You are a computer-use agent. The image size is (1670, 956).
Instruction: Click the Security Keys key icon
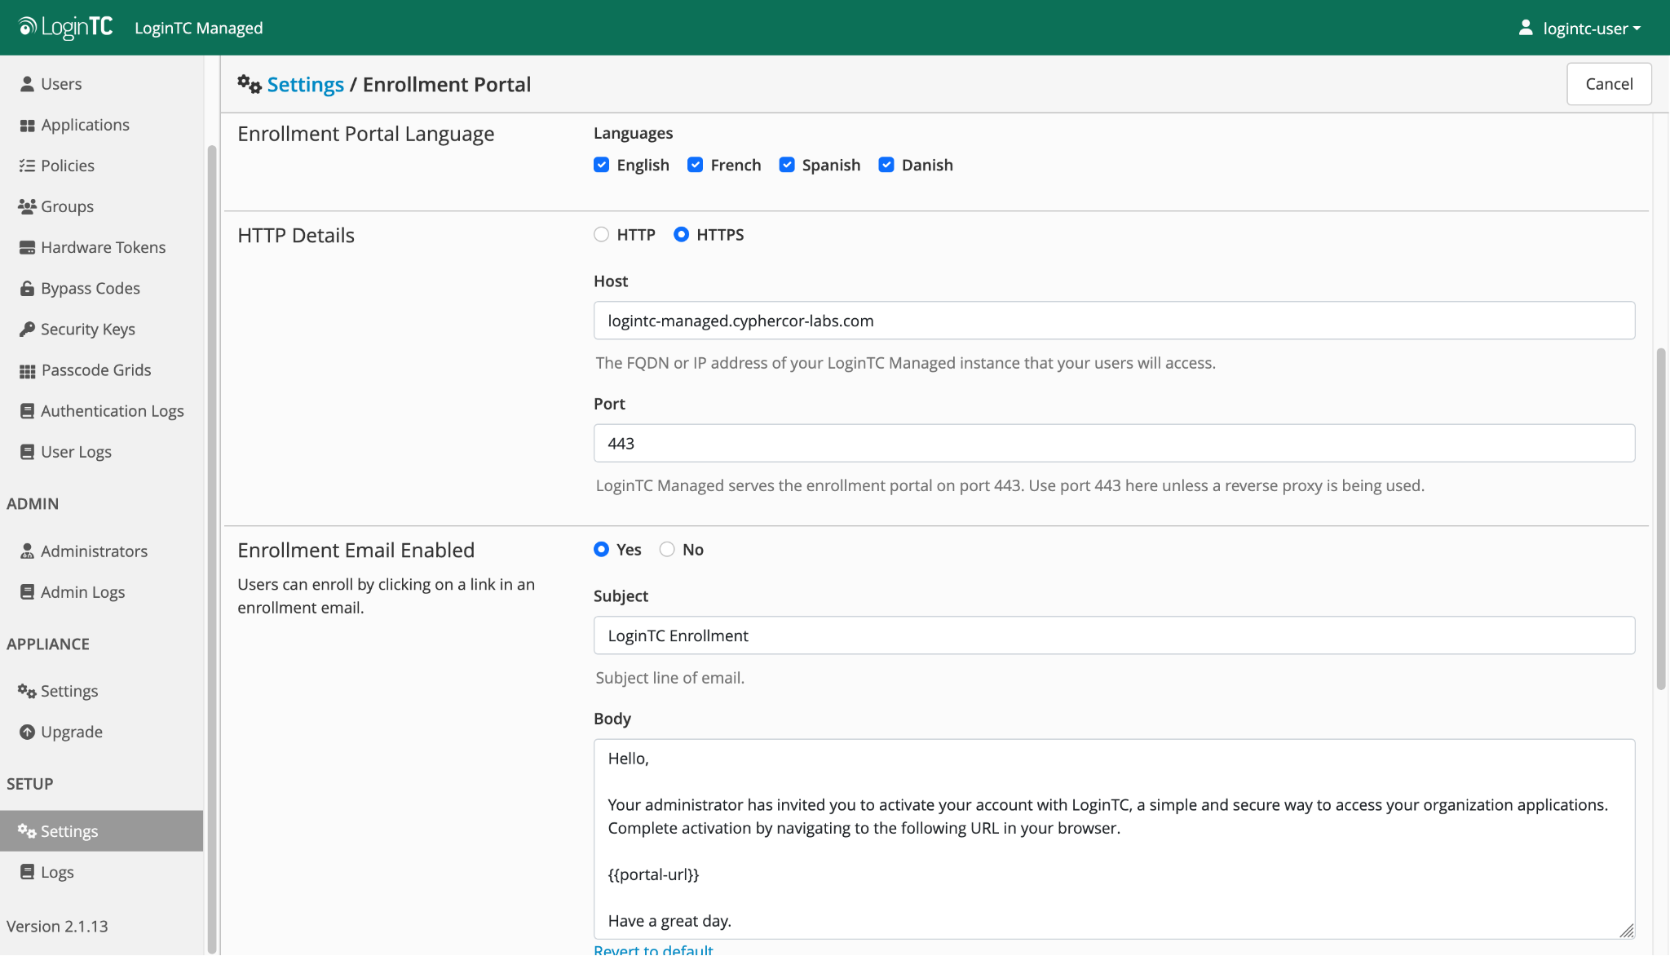click(x=27, y=329)
